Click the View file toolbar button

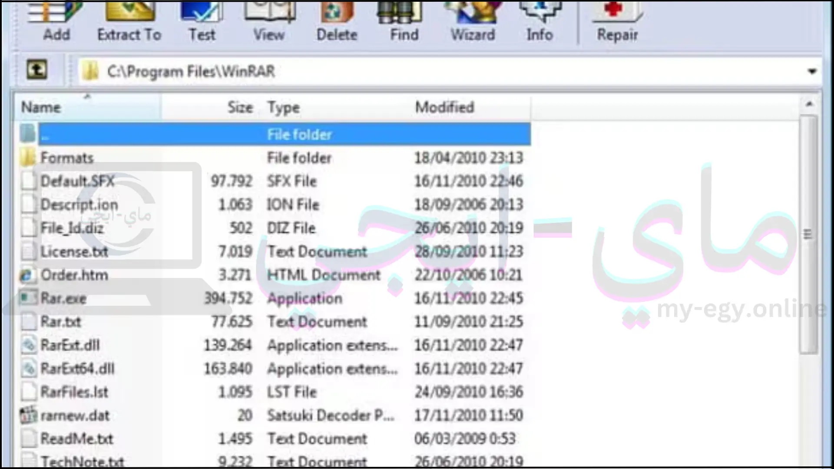(x=269, y=22)
